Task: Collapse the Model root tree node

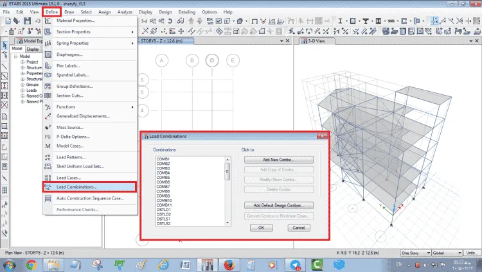Action: pos(15,56)
